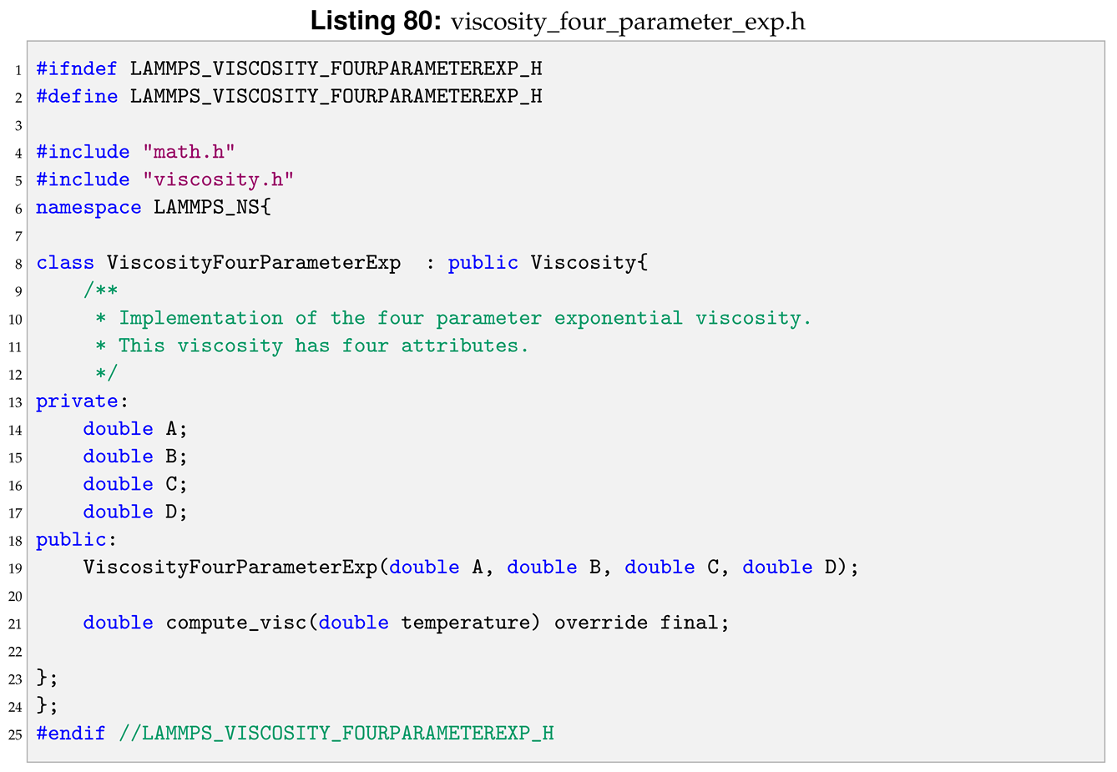Click the constructor name on line 19
The height and width of the screenshot is (772, 1117).
(x=230, y=568)
